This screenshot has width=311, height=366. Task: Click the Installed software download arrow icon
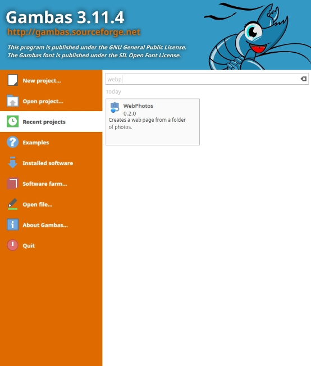point(12,162)
